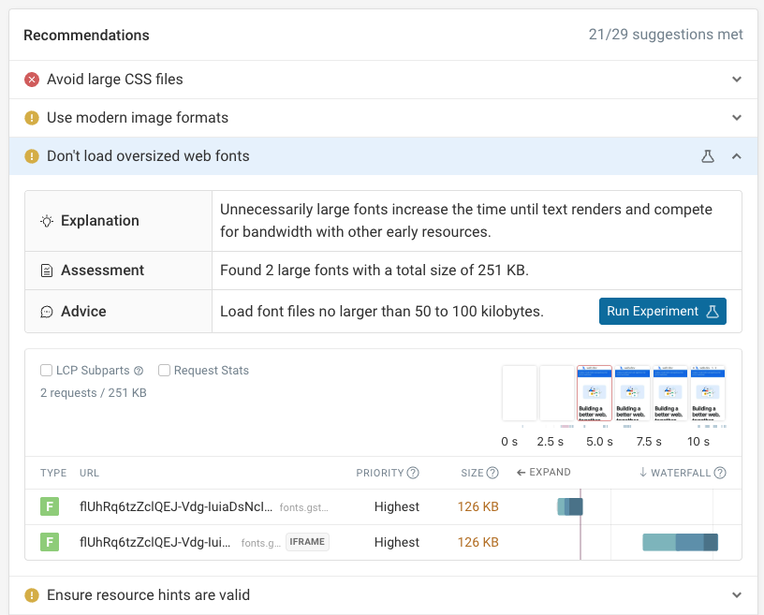Expand the Ensure resource hints are valid recommendation
The width and height of the screenshot is (764, 615).
(737, 594)
